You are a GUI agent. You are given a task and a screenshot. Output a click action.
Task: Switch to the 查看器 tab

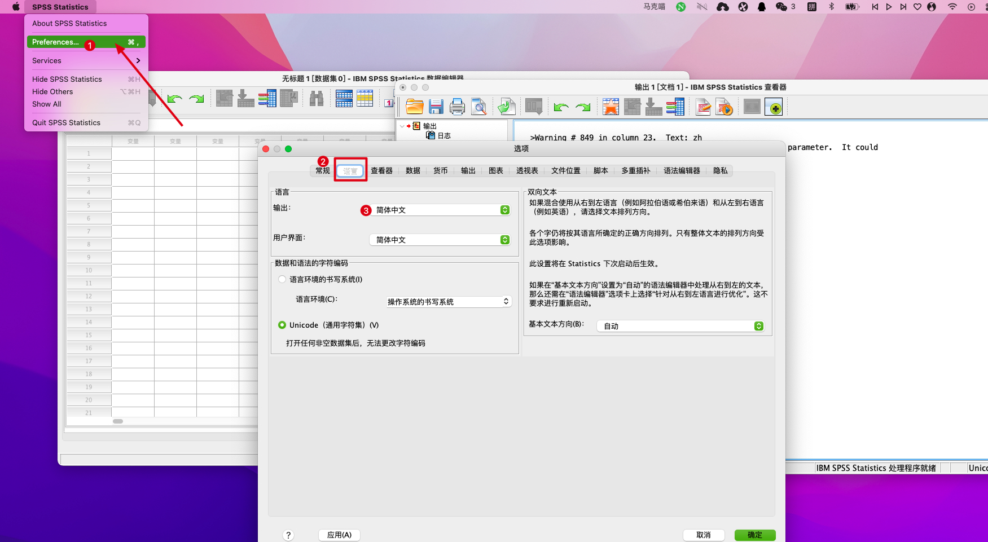pos(381,171)
